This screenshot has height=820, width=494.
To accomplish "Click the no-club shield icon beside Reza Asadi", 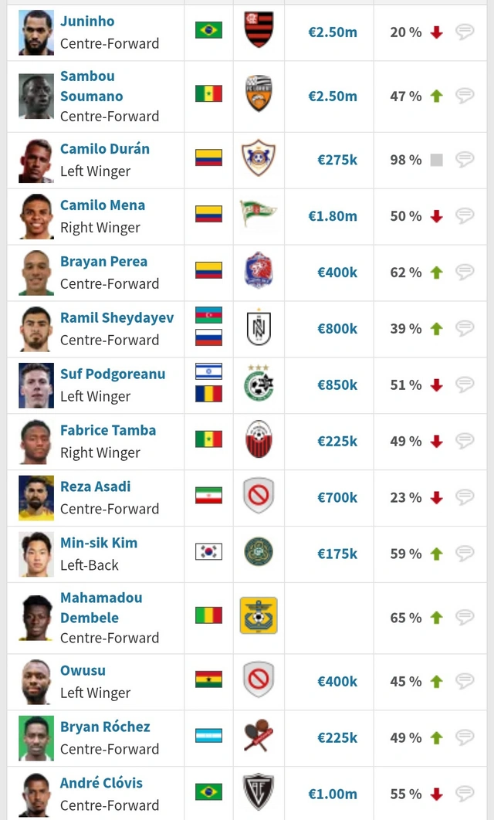I will click(259, 495).
